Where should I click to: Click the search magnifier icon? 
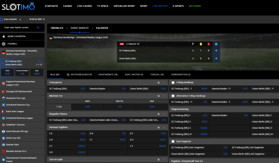tap(38, 27)
